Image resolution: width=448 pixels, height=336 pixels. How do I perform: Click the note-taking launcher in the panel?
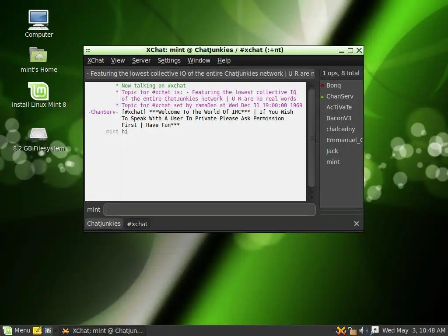coord(37,331)
